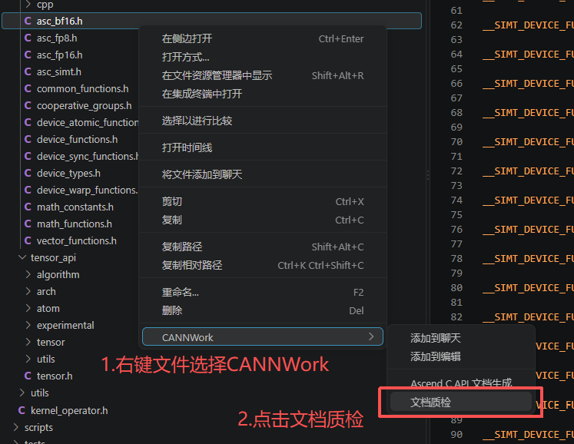Select 在集成终端中打开
The width and height of the screenshot is (574, 444).
263,94
